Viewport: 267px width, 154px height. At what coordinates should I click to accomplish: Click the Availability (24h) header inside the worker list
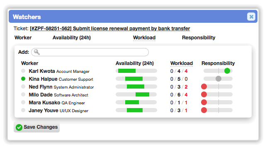(135, 63)
